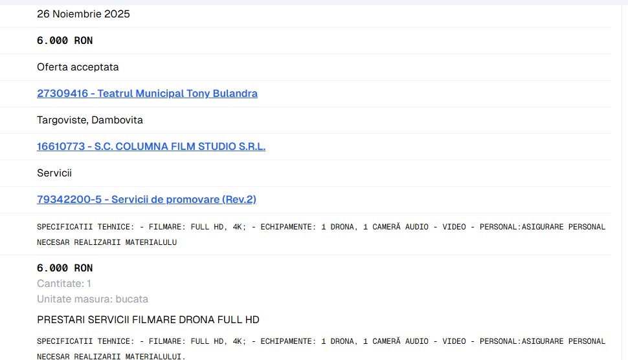
Task: Select the Cantitate: 1 label
Action: click(64, 284)
